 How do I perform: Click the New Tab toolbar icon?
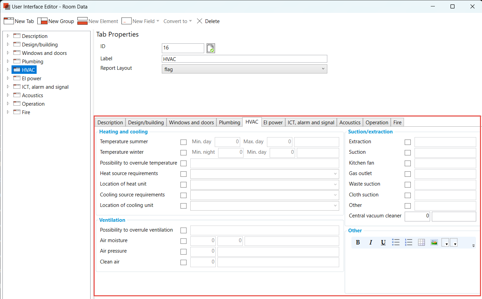coord(8,21)
